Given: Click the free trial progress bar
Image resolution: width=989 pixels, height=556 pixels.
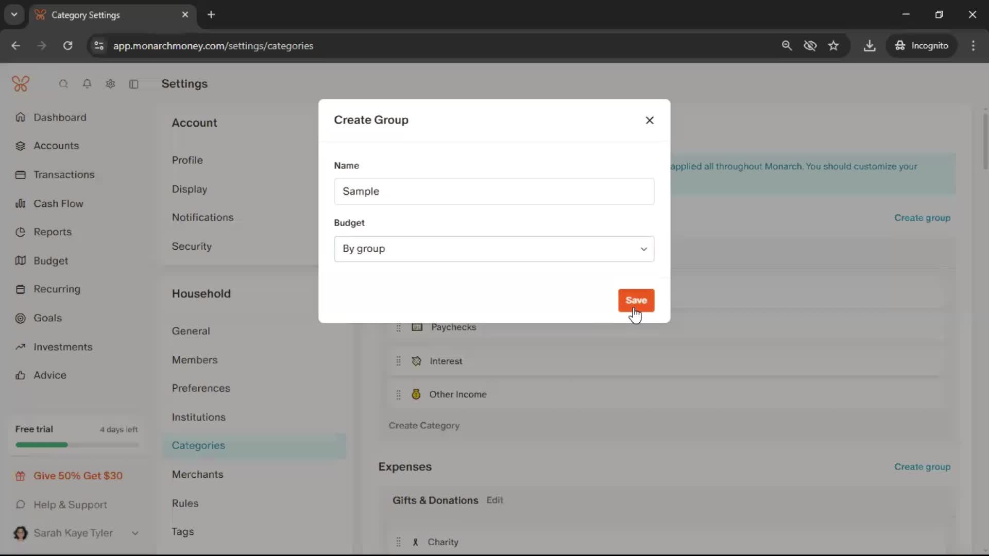Looking at the screenshot, I should 77,445.
